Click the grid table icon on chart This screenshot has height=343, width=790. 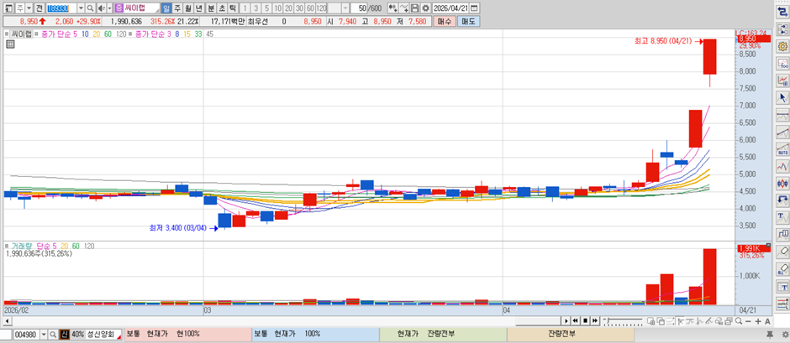pos(9,44)
